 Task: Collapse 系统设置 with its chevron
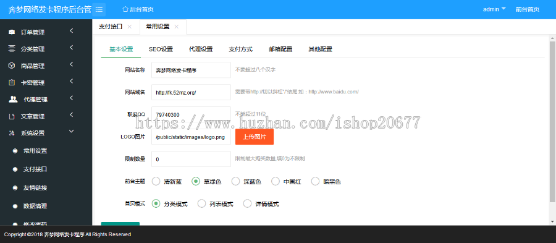pyautogui.click(x=71, y=132)
